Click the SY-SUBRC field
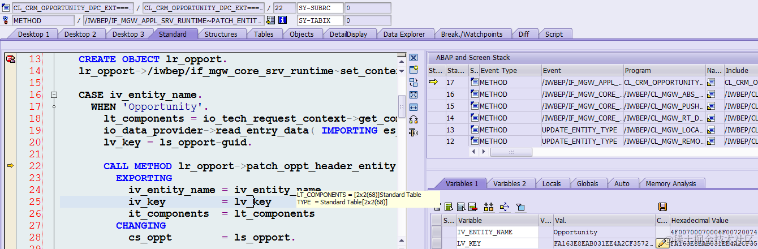The height and width of the screenshot is (249, 758). coord(320,8)
